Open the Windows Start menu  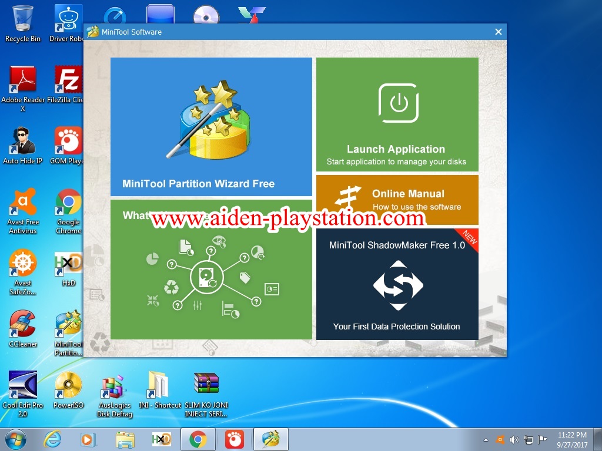tap(16, 439)
